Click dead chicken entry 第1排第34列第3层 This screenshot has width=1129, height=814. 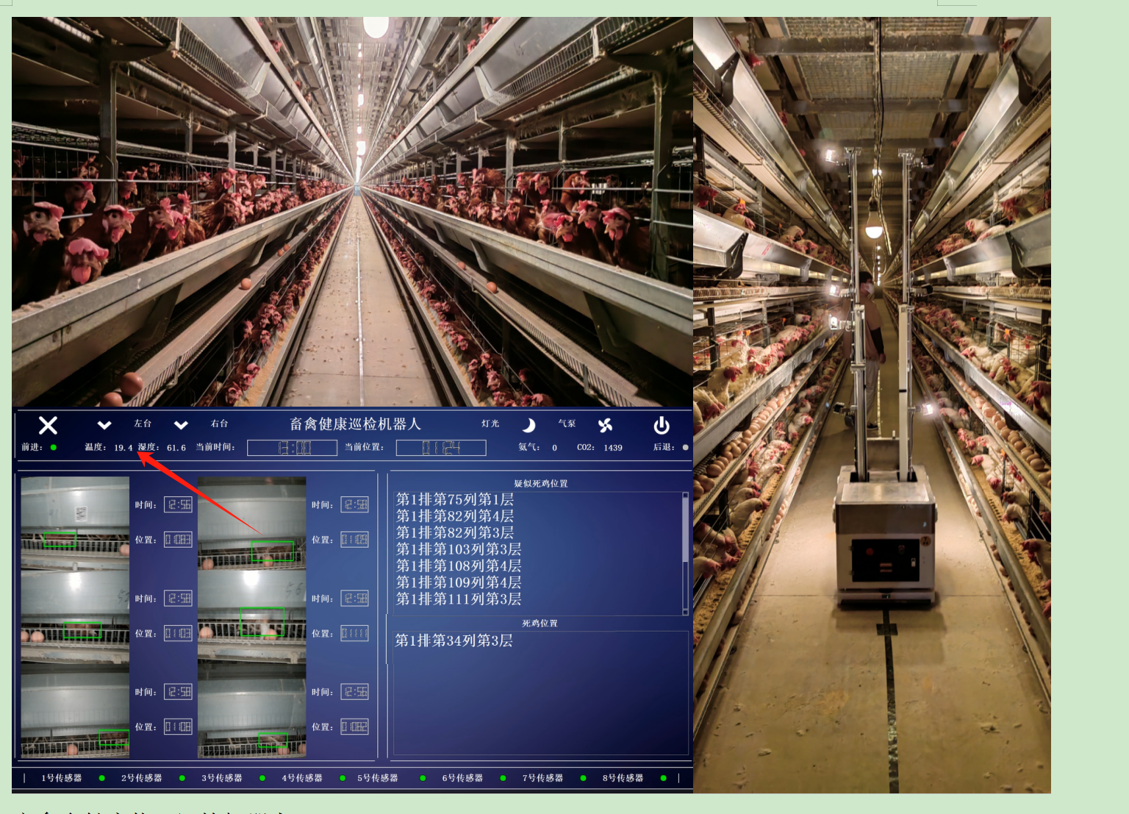(454, 640)
